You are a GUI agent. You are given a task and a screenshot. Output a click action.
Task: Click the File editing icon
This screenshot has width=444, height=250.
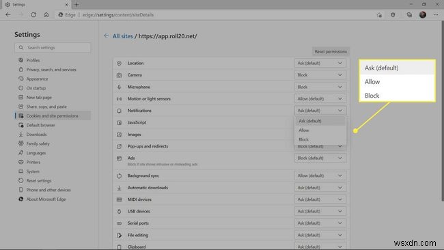pyautogui.click(x=120, y=235)
